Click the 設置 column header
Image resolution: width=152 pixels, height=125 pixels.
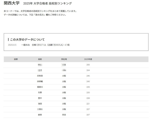pyautogui.click(x=16, y=59)
